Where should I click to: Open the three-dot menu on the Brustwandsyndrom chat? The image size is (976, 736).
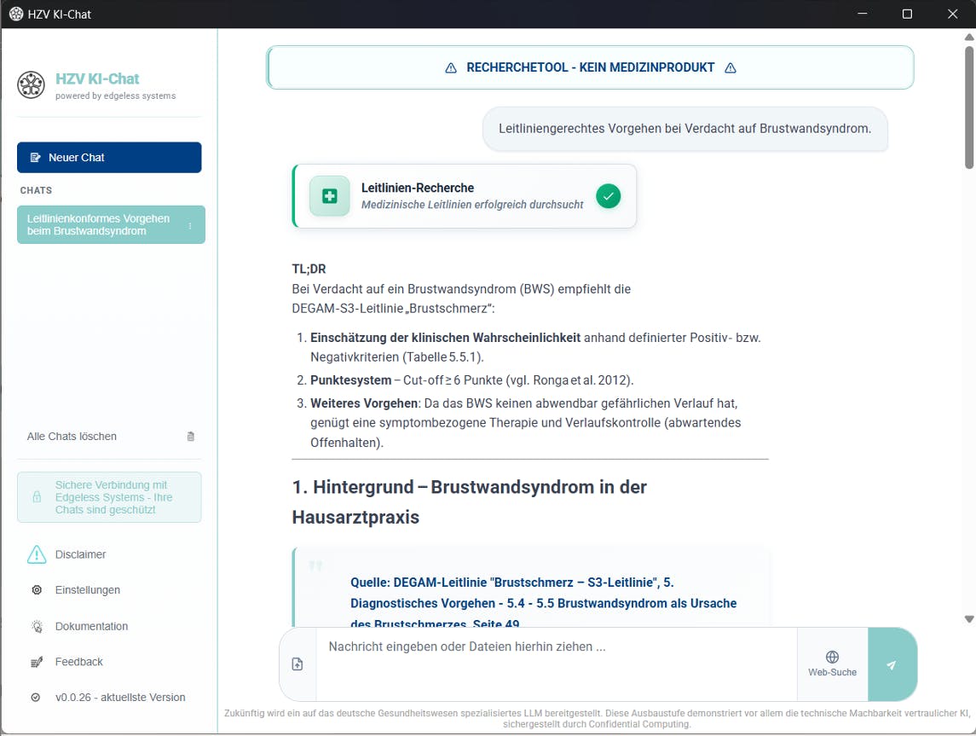pyautogui.click(x=190, y=225)
